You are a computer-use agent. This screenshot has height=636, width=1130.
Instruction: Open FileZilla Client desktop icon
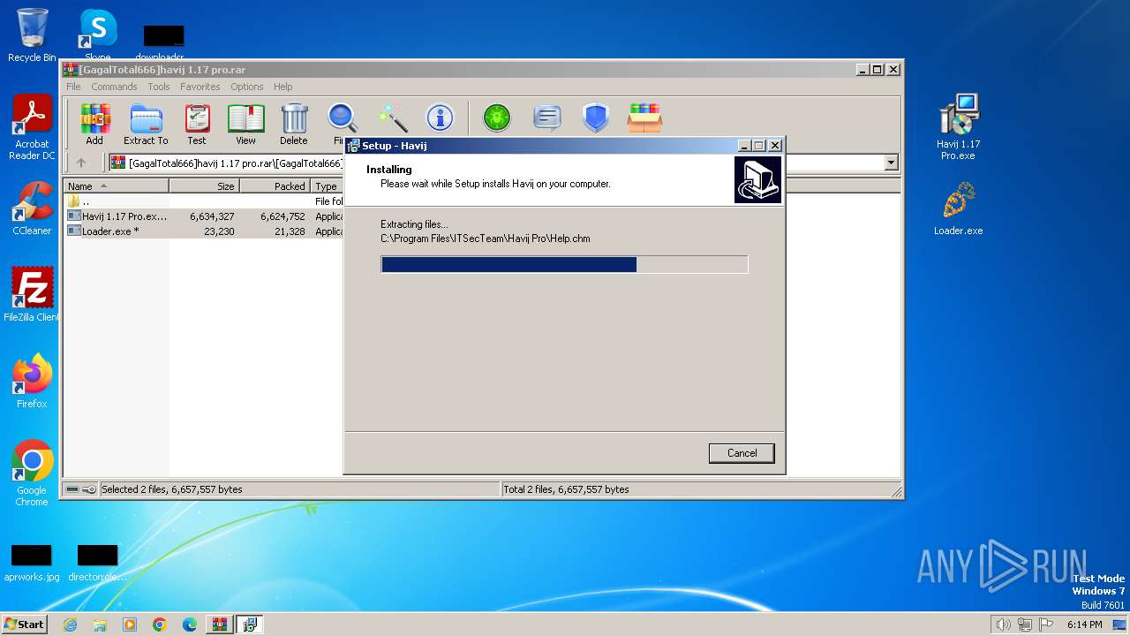pyautogui.click(x=32, y=295)
